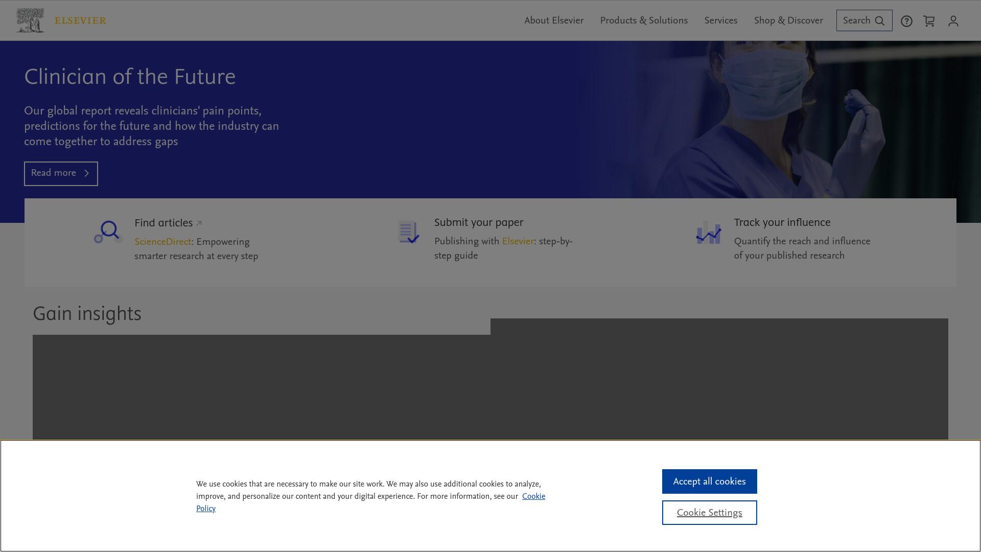The width and height of the screenshot is (981, 552).
Task: Click the help question mark icon
Action: 906,21
